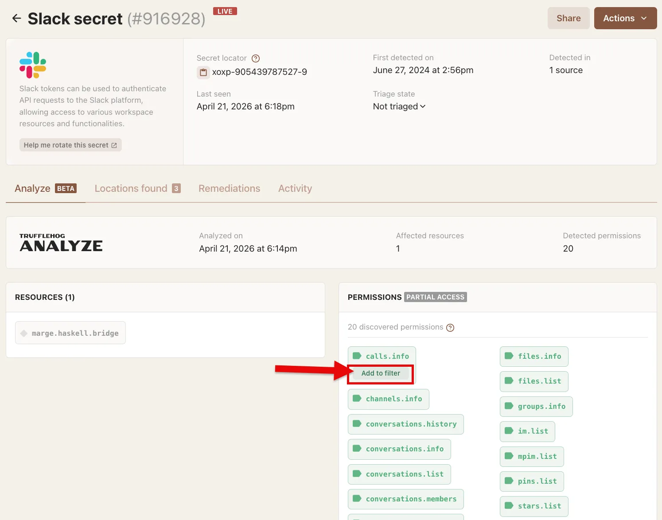The height and width of the screenshot is (520, 662).
Task: Click the tag icon beside pins.list
Action: 509,481
